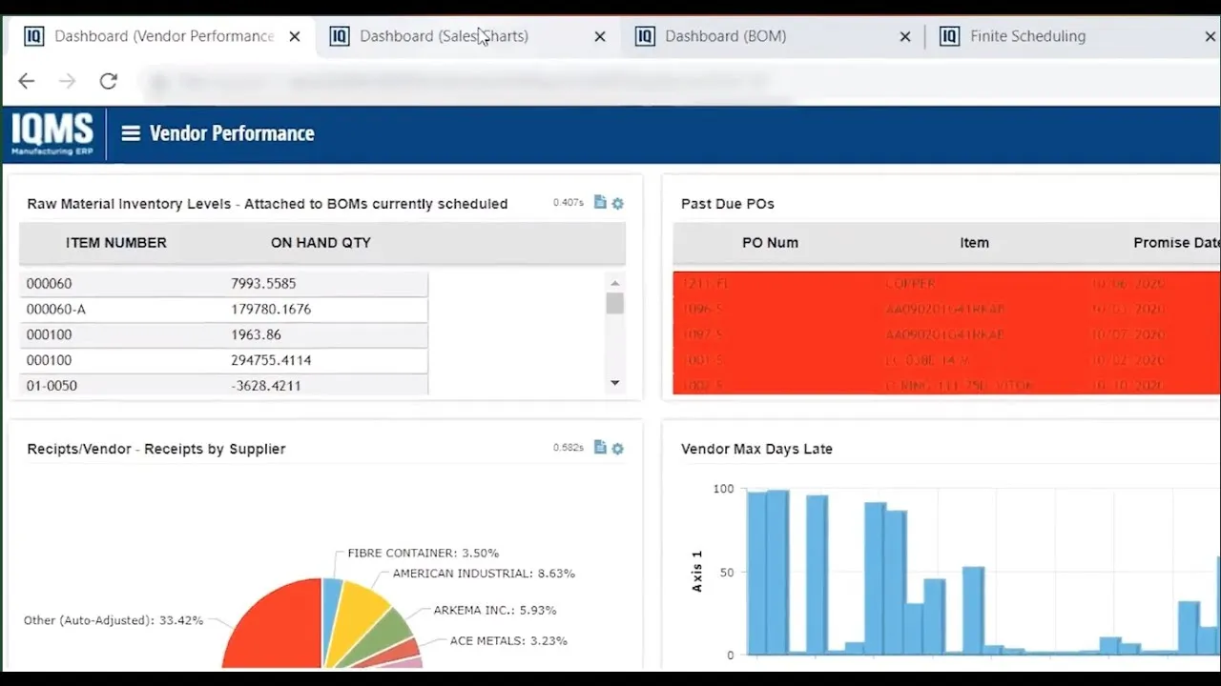
Task: Select the past due PO for COPPER
Action: point(944,283)
